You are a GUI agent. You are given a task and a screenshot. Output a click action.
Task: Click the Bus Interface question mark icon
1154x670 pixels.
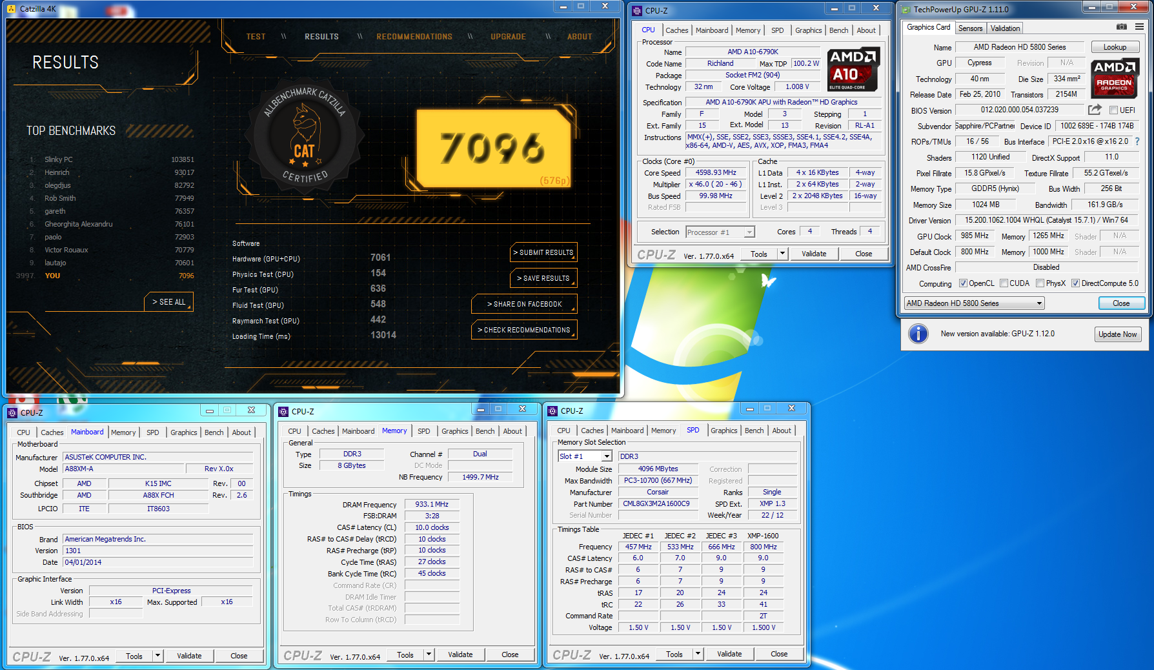coord(1137,141)
